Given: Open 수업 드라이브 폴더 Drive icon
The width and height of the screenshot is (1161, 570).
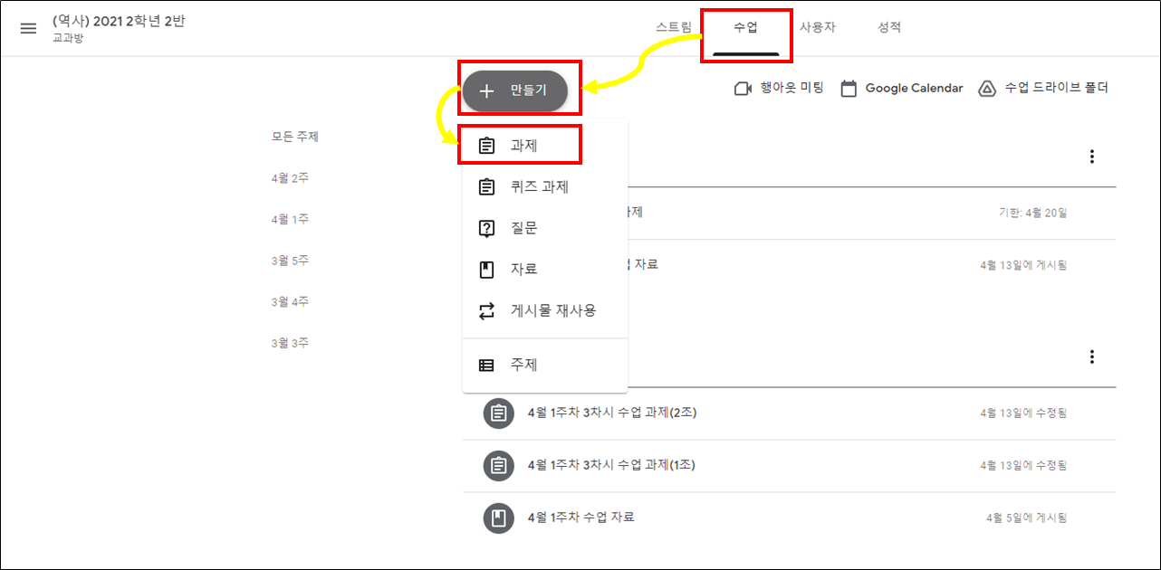Looking at the screenshot, I should click(987, 89).
